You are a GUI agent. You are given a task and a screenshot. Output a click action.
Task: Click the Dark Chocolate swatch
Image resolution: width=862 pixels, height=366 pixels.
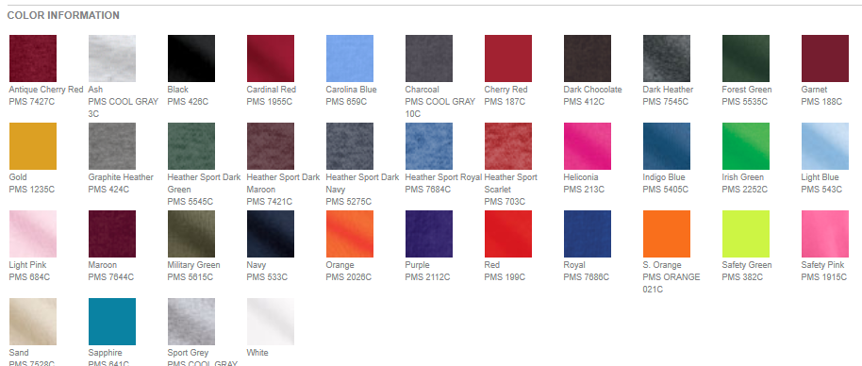coord(588,58)
